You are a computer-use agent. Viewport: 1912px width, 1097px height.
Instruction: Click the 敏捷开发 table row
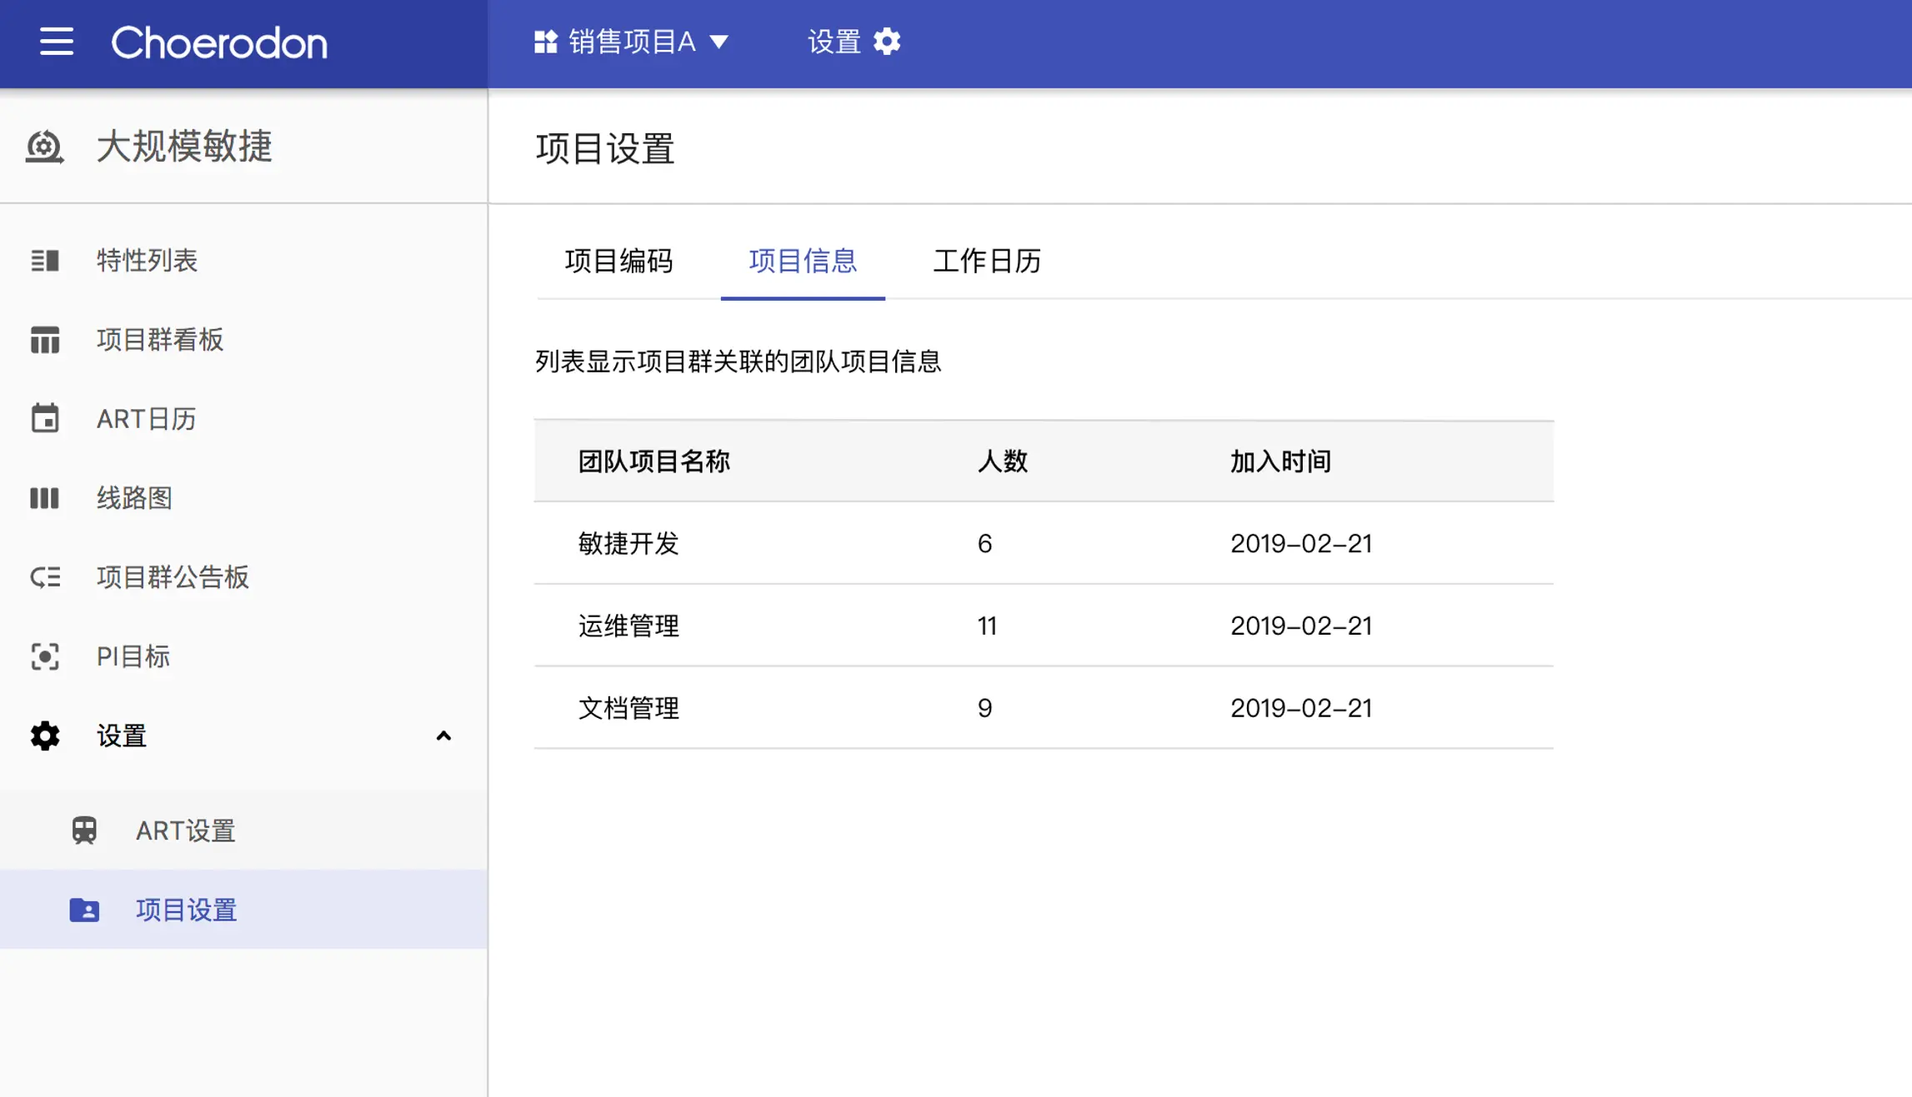click(1044, 543)
